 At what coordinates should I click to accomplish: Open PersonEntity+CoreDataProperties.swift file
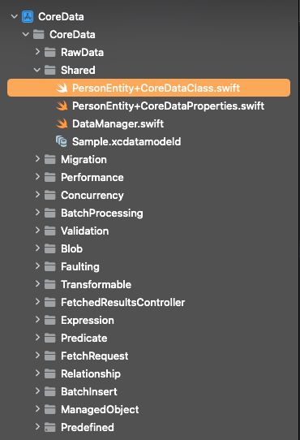click(x=168, y=106)
